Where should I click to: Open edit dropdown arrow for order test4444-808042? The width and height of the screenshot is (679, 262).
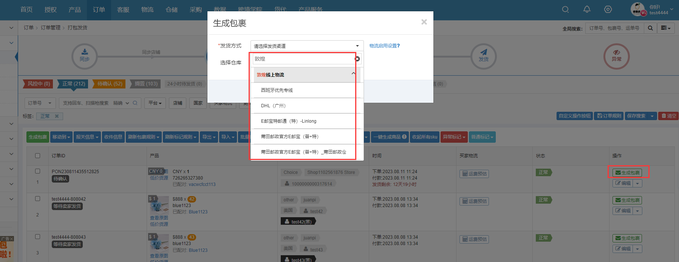(637, 211)
